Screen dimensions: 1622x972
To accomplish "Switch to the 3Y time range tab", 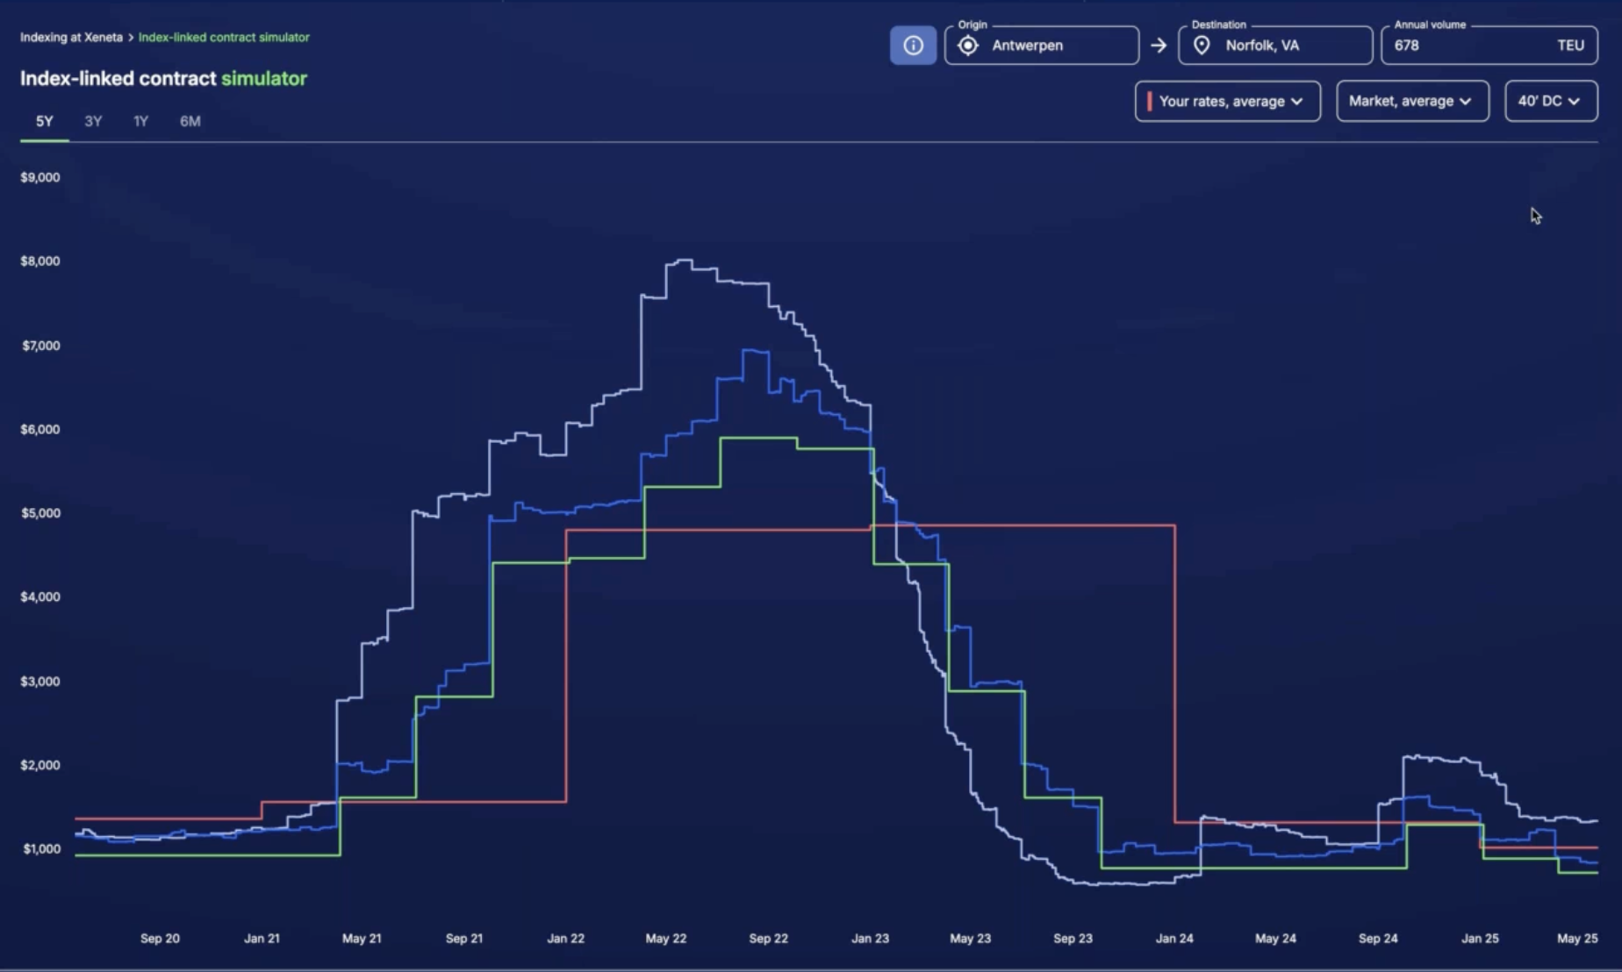I will click(x=93, y=121).
